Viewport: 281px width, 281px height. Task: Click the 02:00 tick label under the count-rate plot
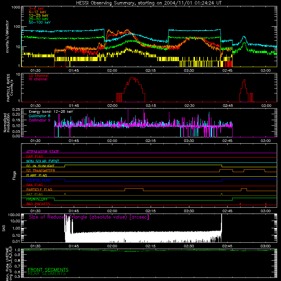[112, 71]
